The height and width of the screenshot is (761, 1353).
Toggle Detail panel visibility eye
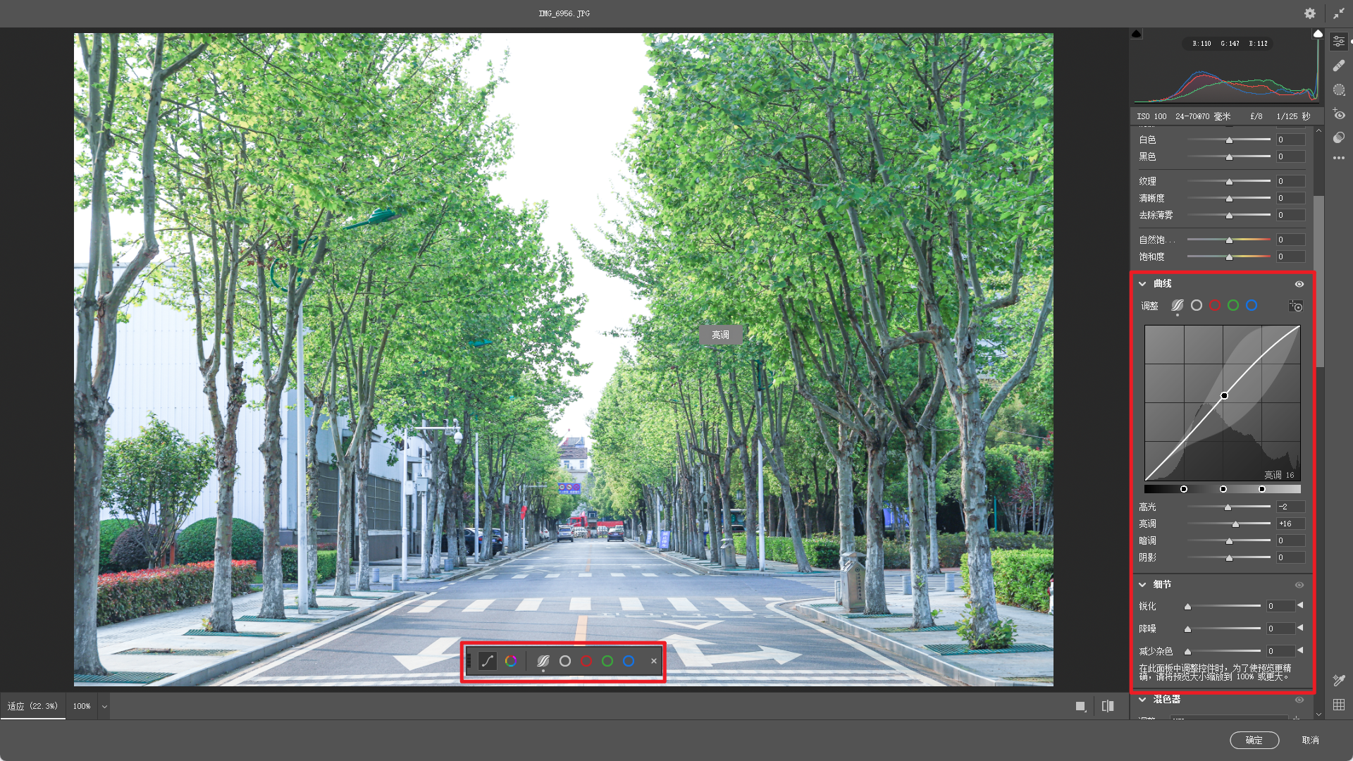pyautogui.click(x=1299, y=585)
